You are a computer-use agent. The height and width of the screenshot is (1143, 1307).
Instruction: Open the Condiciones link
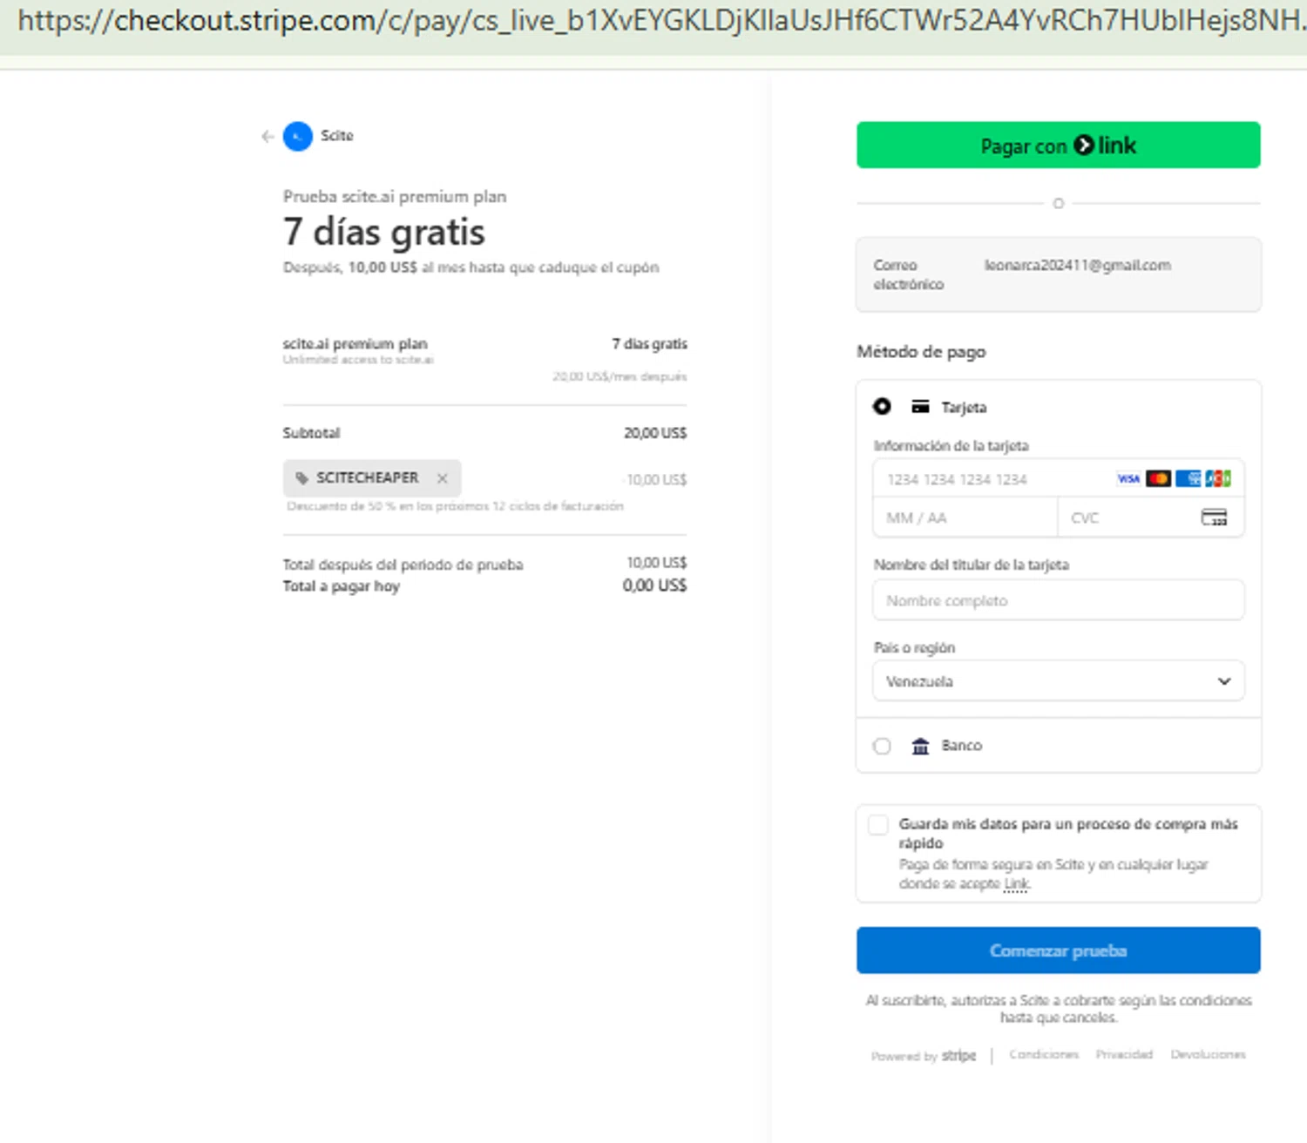pyautogui.click(x=1044, y=1054)
